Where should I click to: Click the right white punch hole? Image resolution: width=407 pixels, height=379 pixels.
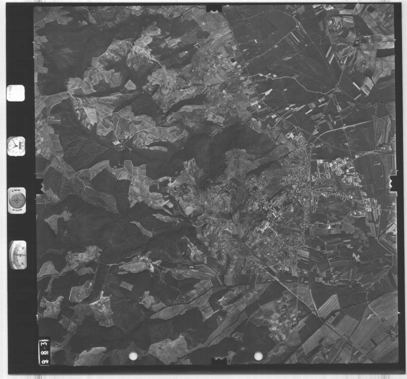pos(258,356)
